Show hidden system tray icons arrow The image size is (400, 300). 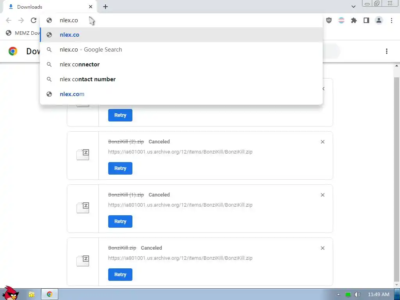pos(338,295)
